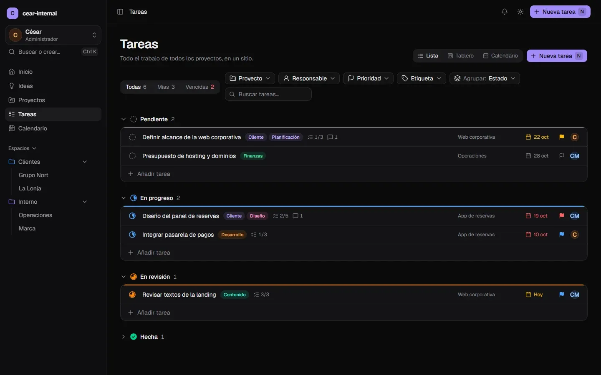This screenshot has width=601, height=375.
Task: Toggle status circle of Definir alcance task
Action: pos(132,137)
